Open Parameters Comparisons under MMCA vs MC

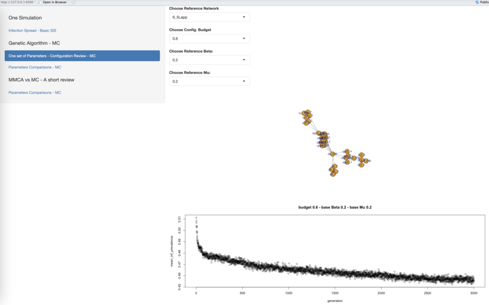[x=35, y=93]
